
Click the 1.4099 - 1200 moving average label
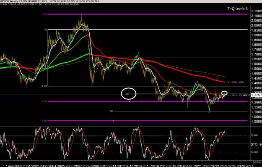point(236,82)
